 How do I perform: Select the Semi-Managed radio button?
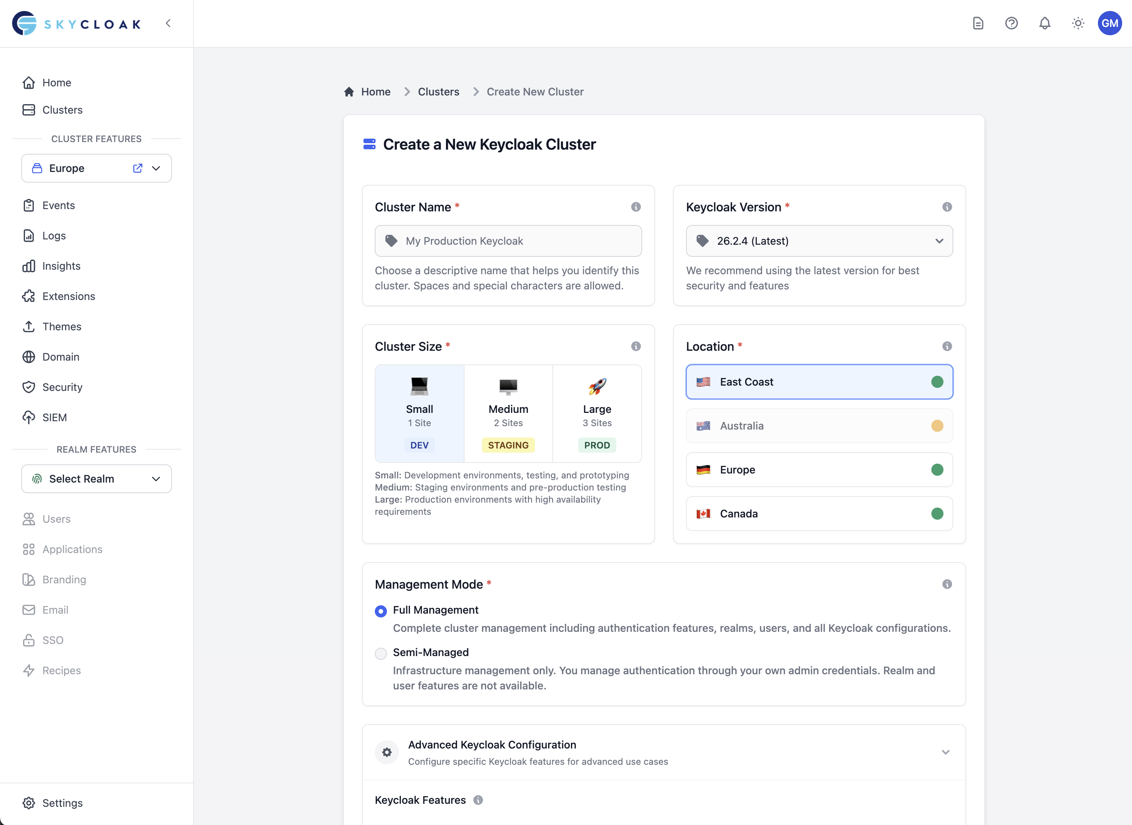381,653
